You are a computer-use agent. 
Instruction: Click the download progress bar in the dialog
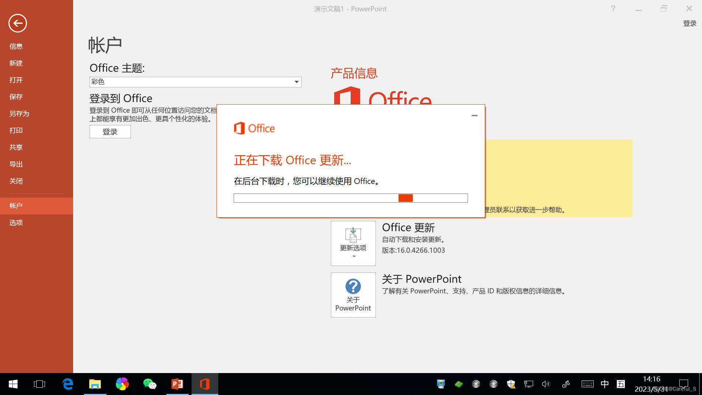tap(351, 198)
